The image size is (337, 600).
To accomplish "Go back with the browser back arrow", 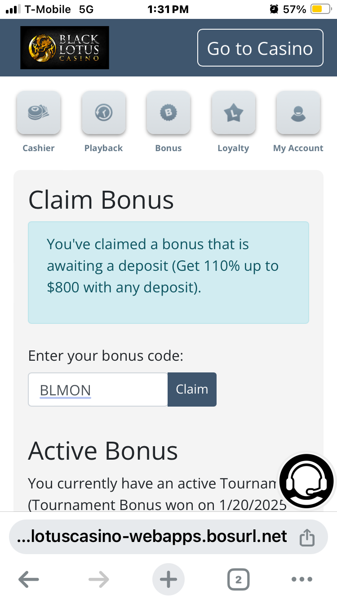I will (x=29, y=580).
